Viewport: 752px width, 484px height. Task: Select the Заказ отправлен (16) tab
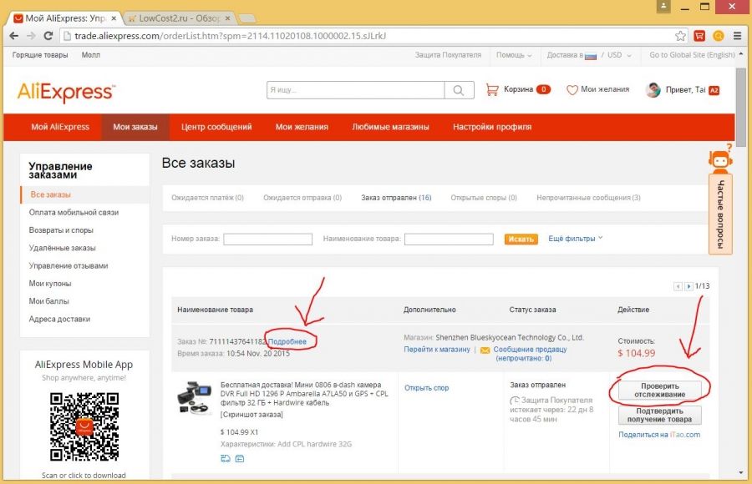pyautogui.click(x=395, y=198)
